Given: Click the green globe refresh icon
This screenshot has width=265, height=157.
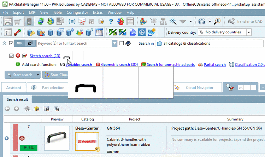Looking at the screenshot, I should 41,21.
